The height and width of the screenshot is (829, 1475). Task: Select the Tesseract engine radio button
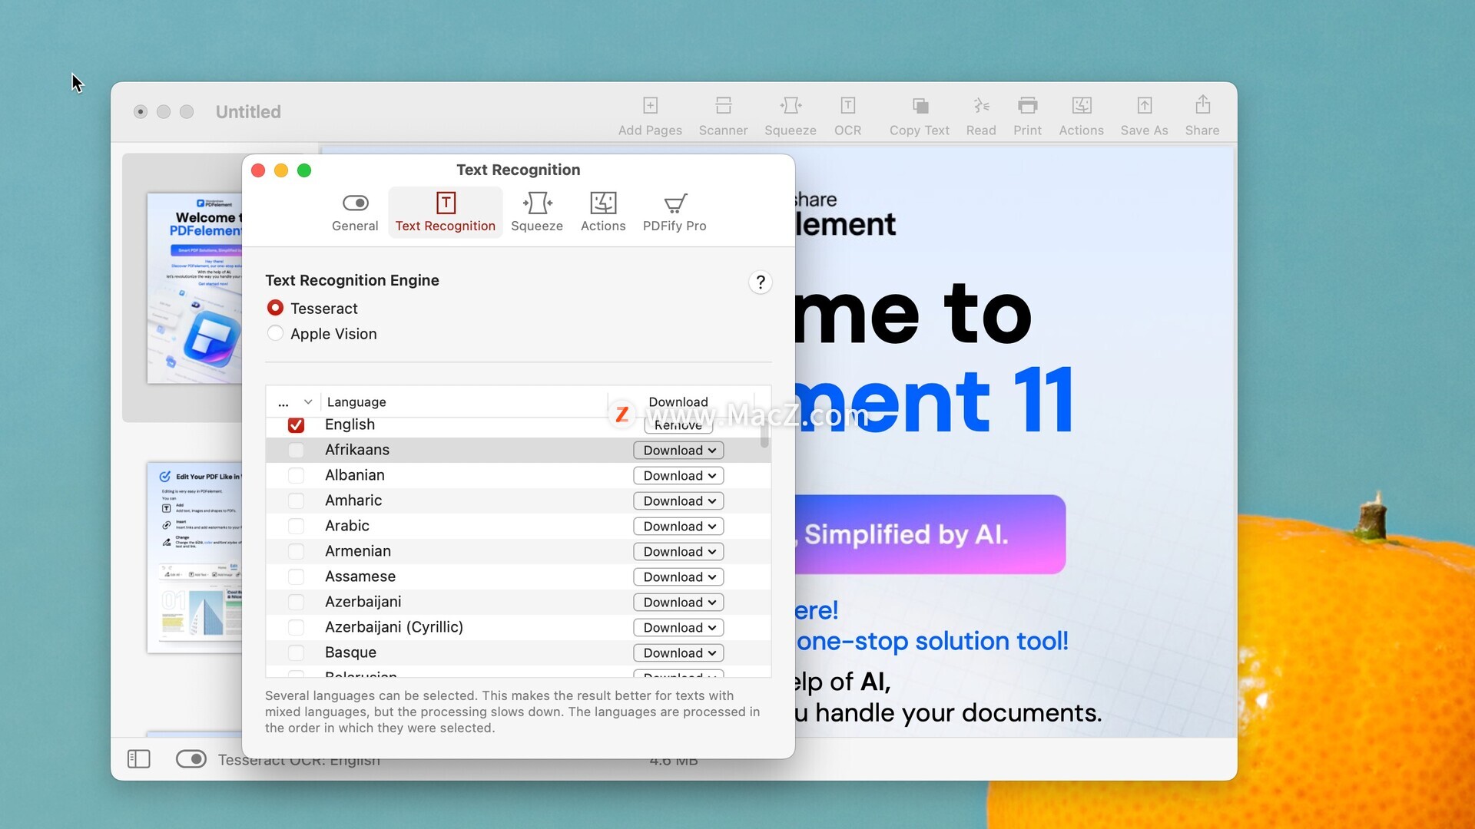pyautogui.click(x=275, y=308)
